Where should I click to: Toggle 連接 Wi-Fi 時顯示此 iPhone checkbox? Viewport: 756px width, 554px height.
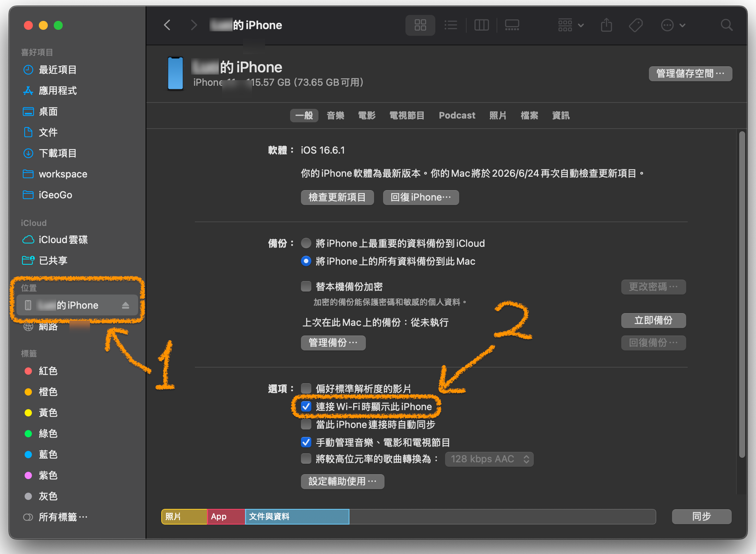(x=306, y=406)
